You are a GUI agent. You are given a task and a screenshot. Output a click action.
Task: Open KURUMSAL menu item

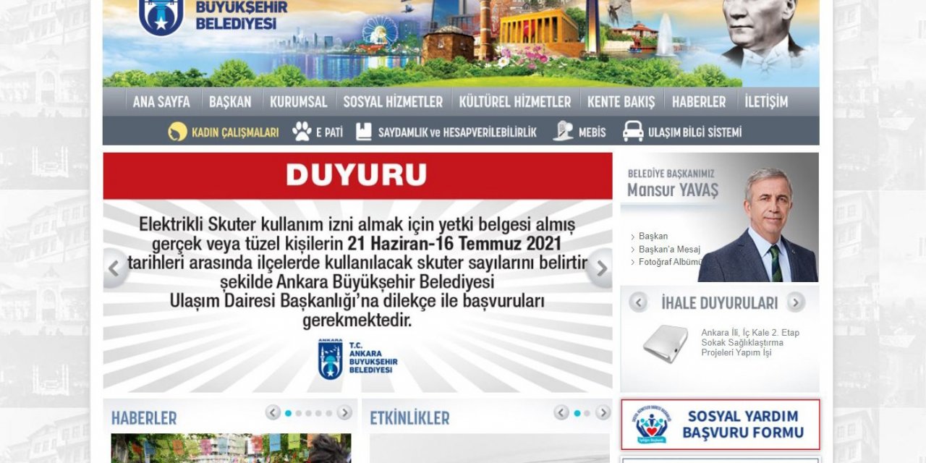coord(299,102)
